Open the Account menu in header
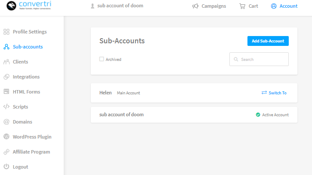 (284, 6)
